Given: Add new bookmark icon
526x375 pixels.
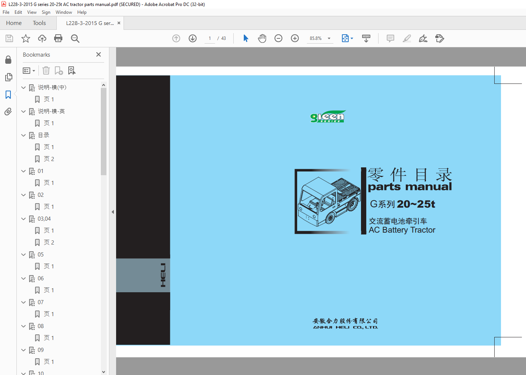Looking at the screenshot, I should pyautogui.click(x=59, y=70).
